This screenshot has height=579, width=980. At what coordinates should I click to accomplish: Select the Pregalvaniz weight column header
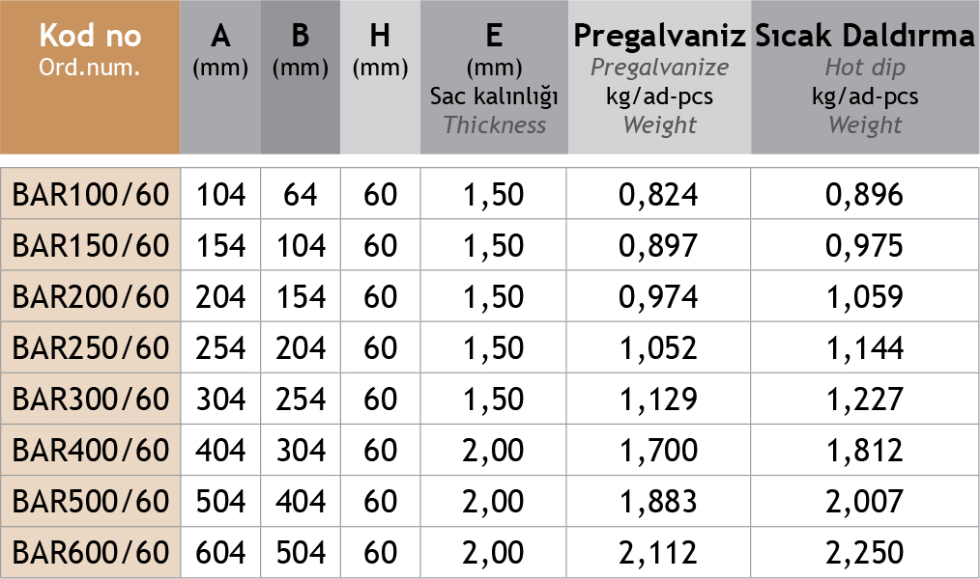click(659, 79)
